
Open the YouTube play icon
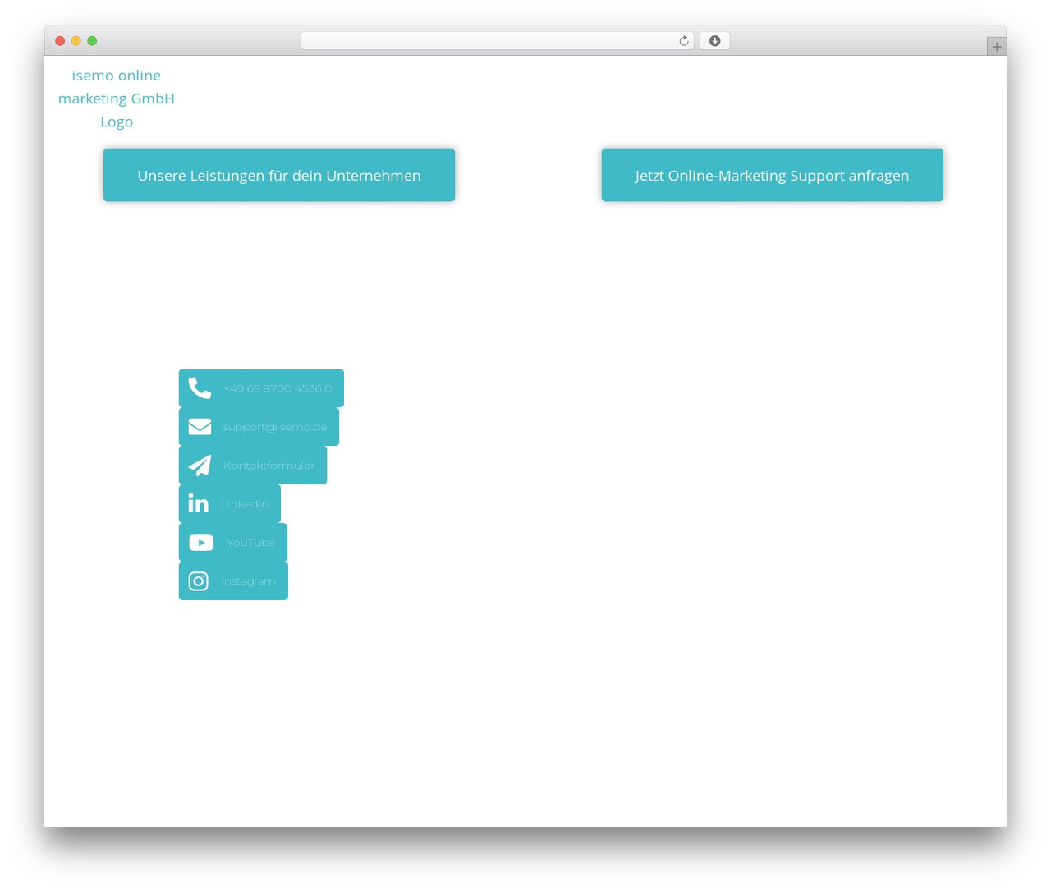[201, 542]
